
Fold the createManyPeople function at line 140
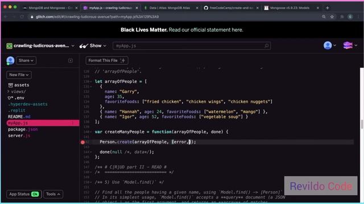point(91,132)
